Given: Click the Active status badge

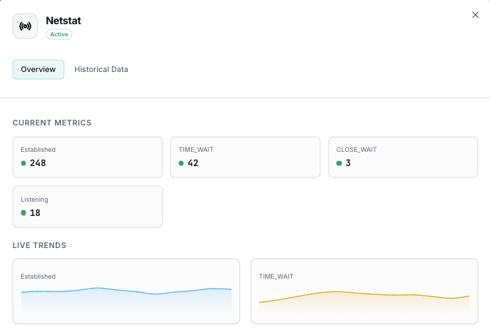Looking at the screenshot, I should pos(59,34).
